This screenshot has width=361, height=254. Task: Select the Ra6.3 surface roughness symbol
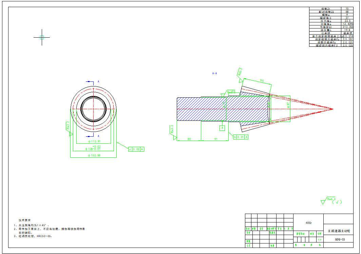pos(330,200)
